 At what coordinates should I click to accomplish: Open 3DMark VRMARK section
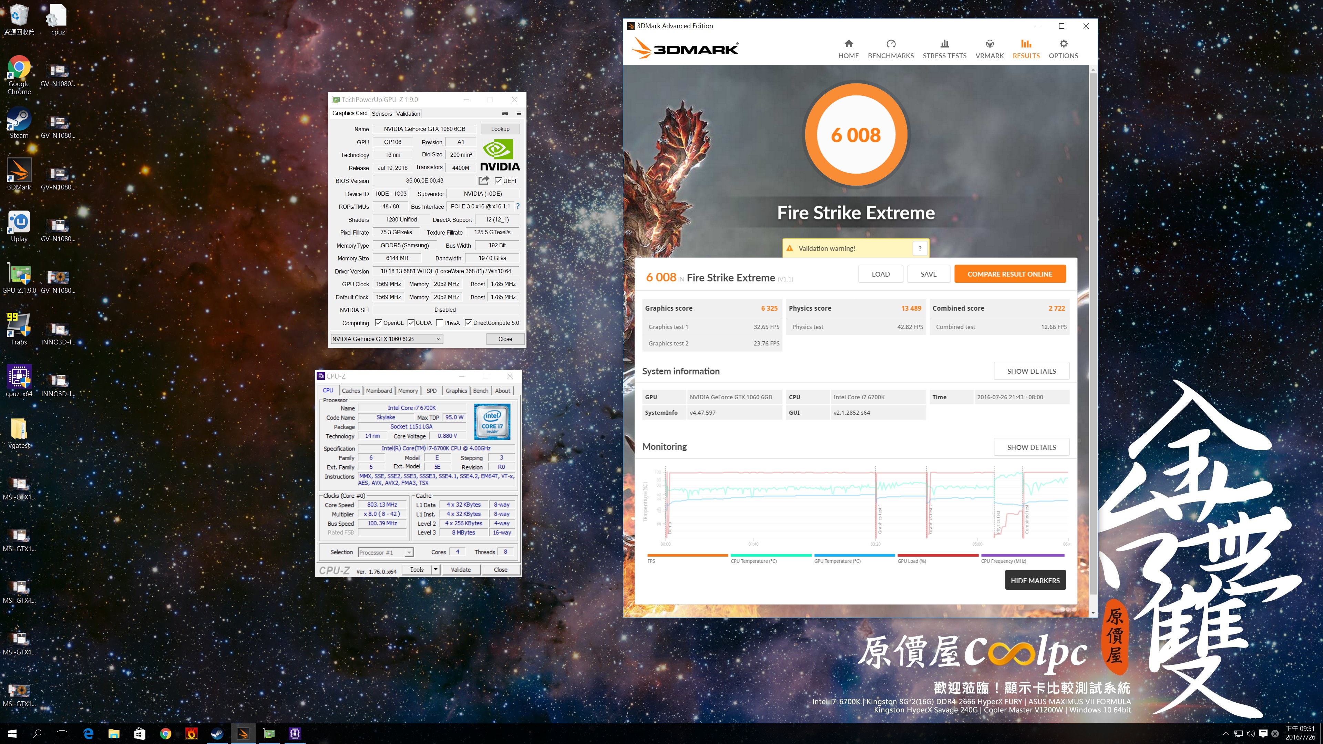tap(989, 49)
